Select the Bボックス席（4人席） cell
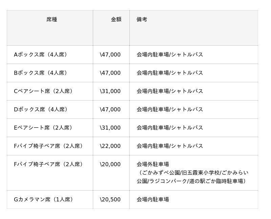This screenshot has height=219, width=271. [41, 73]
